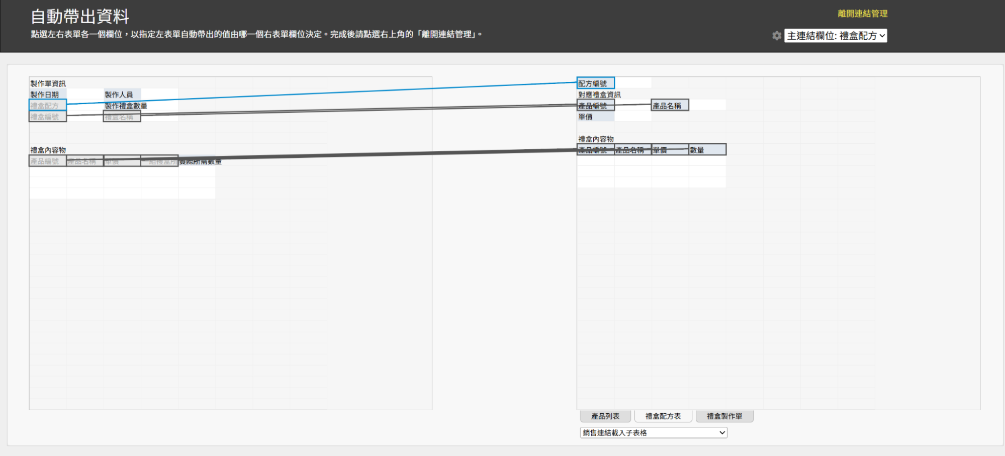
Task: Select the 實際所需數量 column on left form
Action: pos(200,162)
